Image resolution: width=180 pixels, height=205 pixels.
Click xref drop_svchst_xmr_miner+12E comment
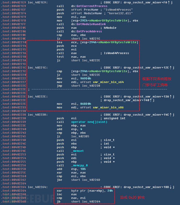click(x=146, y=68)
